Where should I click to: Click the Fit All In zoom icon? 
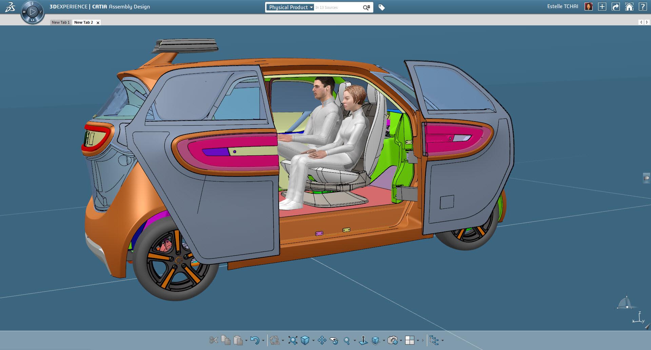click(x=293, y=340)
